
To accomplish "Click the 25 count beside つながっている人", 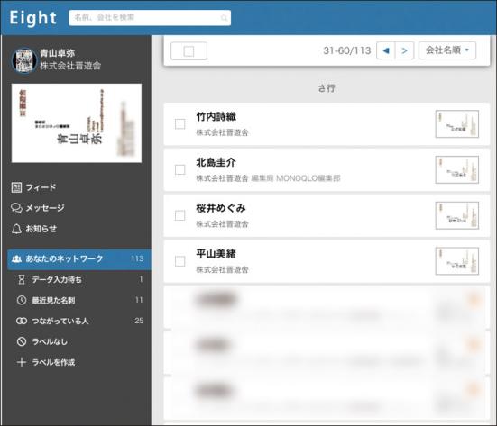I will 139,321.
